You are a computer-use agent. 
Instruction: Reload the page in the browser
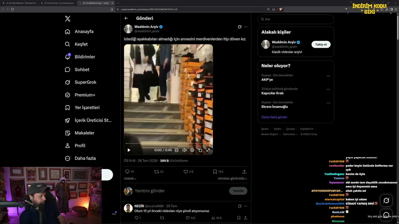click(12, 9)
